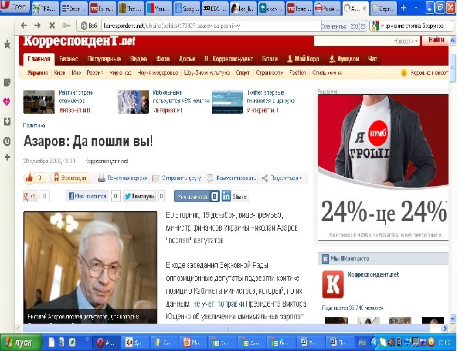Image resolution: width=468 pixels, height=351 pixels.
Task: Click the speech bubble comment icon
Action: [x=210, y=178]
